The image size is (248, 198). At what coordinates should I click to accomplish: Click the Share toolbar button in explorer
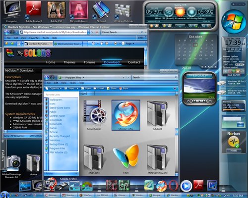pos(112,89)
